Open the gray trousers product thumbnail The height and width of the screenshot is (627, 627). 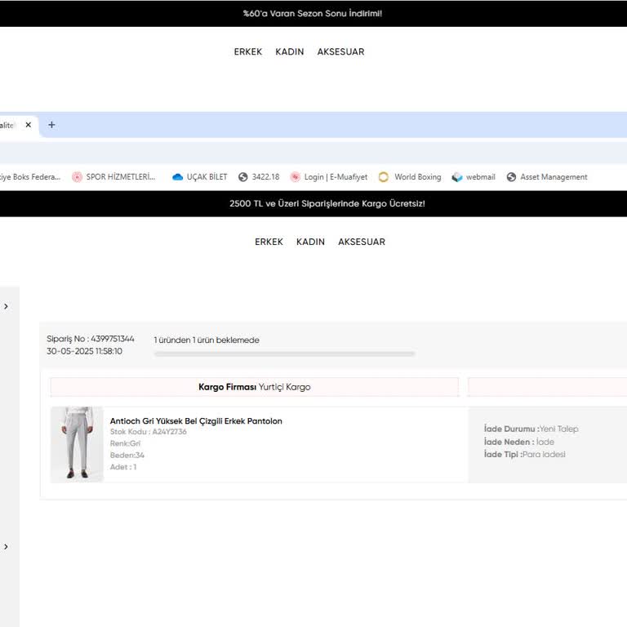click(77, 444)
